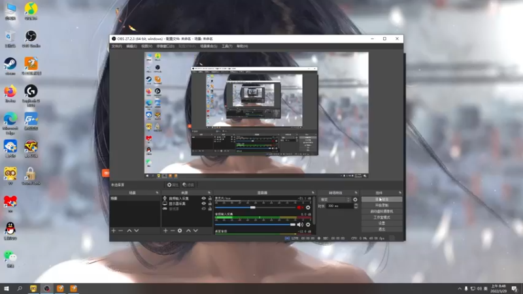Open the Steam desktop shortcut

tap(10, 67)
